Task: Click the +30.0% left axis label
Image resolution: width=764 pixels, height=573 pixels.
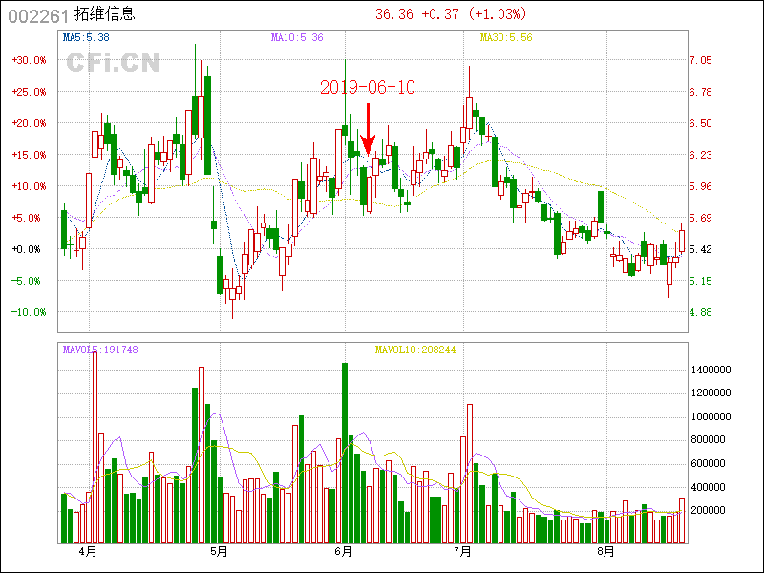Action: pos(29,60)
